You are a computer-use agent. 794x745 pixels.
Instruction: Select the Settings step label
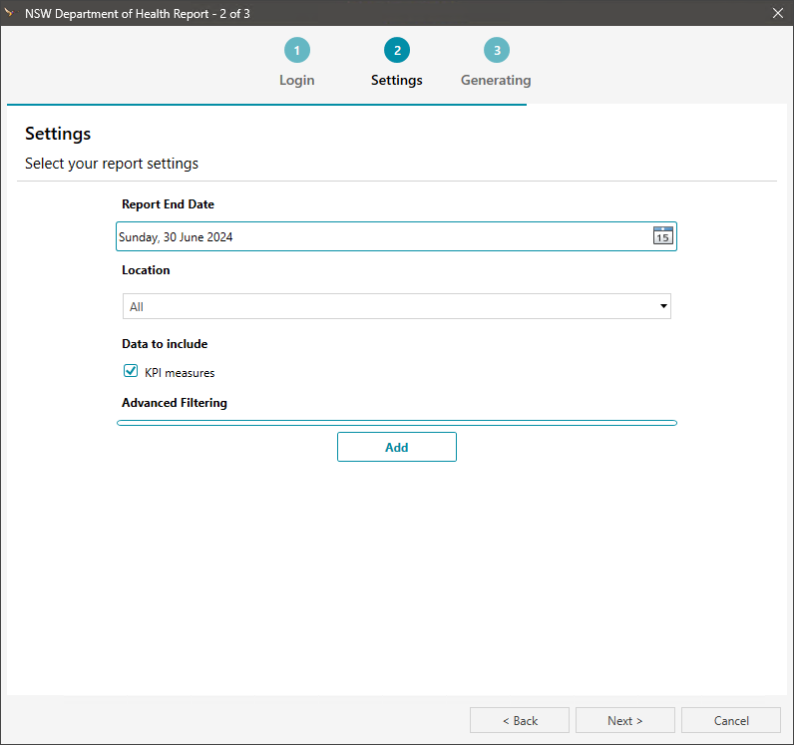click(396, 80)
